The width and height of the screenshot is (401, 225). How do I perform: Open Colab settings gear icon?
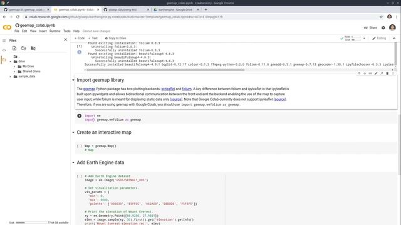tap(383, 27)
